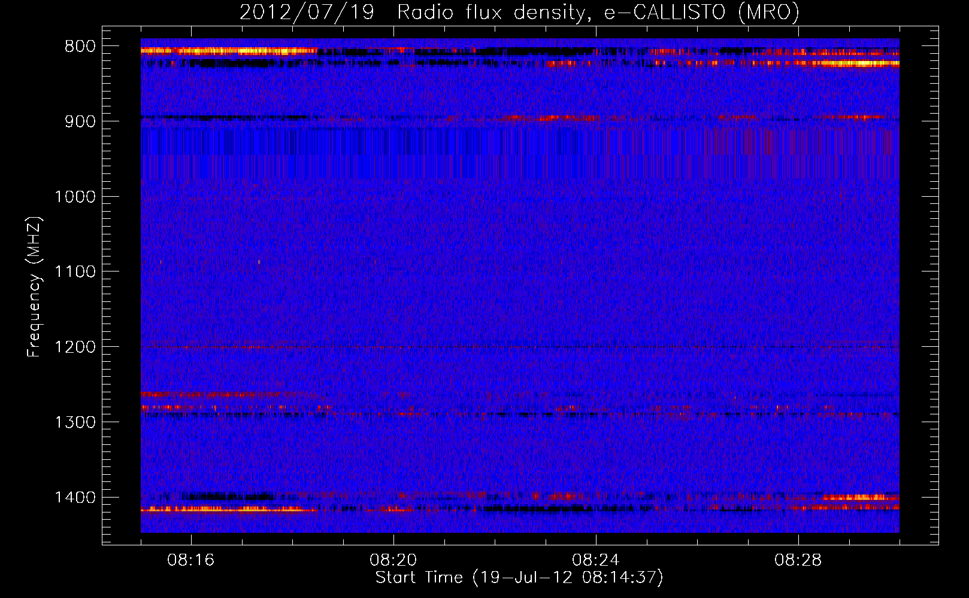Viewport: 969px width, 598px height.
Task: Select the 1000 frequency tick label
Action: pyautogui.click(x=75, y=197)
